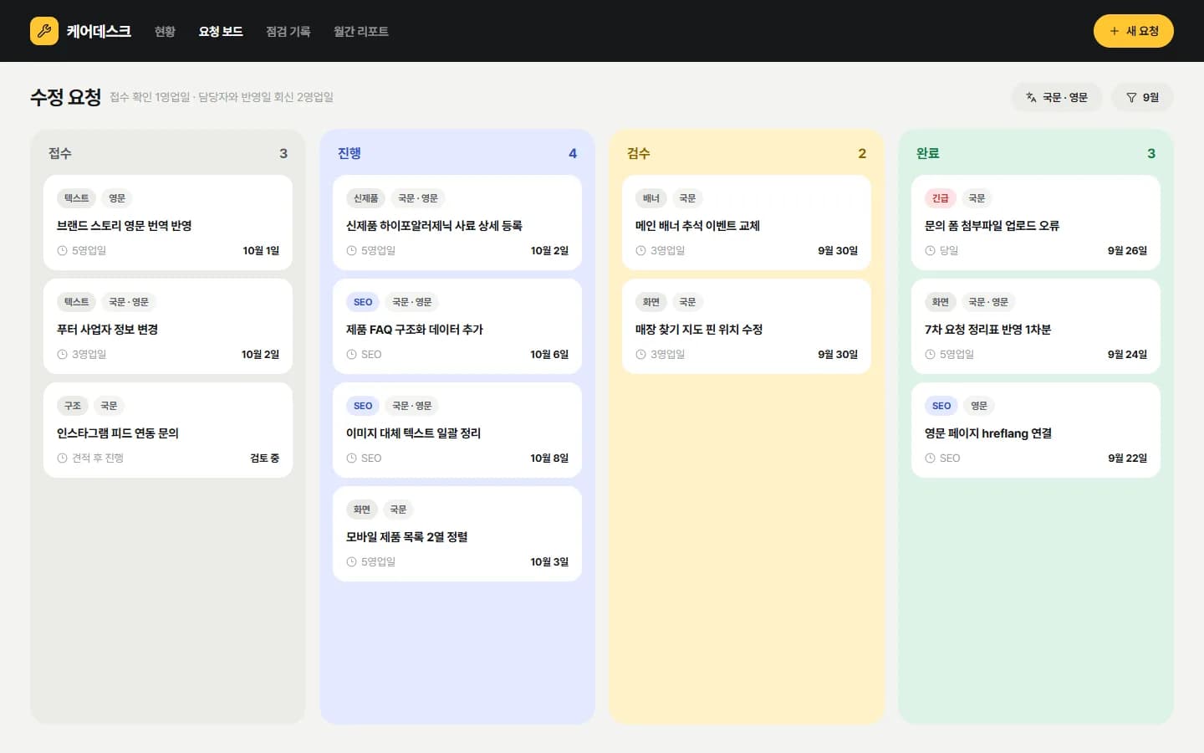
Task: Open the 메인 배너 추석 이벤트 교체 card
Action: pyautogui.click(x=747, y=223)
